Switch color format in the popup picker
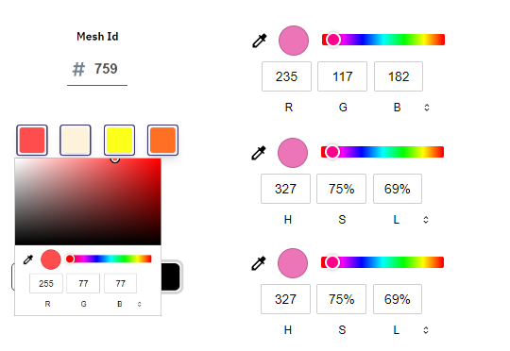 click(139, 304)
